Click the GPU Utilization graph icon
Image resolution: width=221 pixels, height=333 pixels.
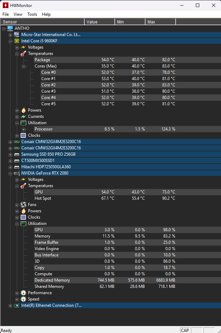click(x=23, y=224)
